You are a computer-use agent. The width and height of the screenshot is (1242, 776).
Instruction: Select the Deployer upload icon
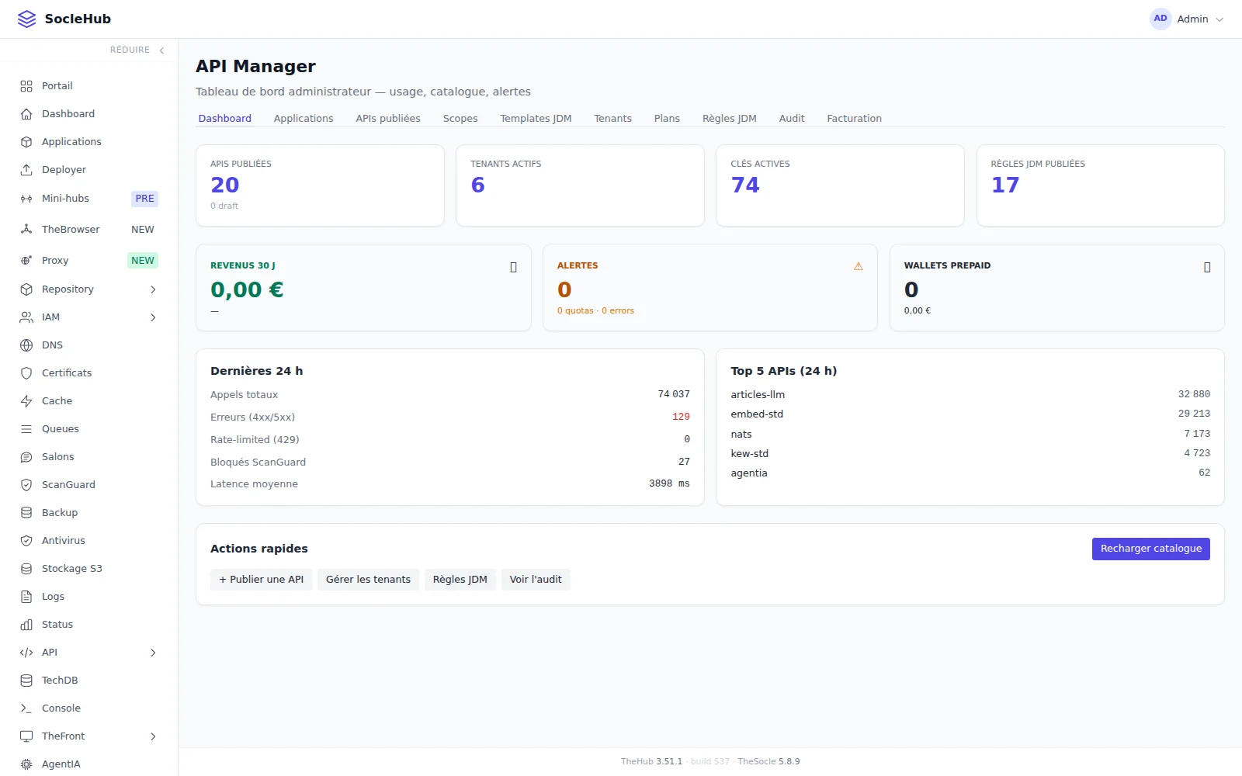pyautogui.click(x=26, y=170)
